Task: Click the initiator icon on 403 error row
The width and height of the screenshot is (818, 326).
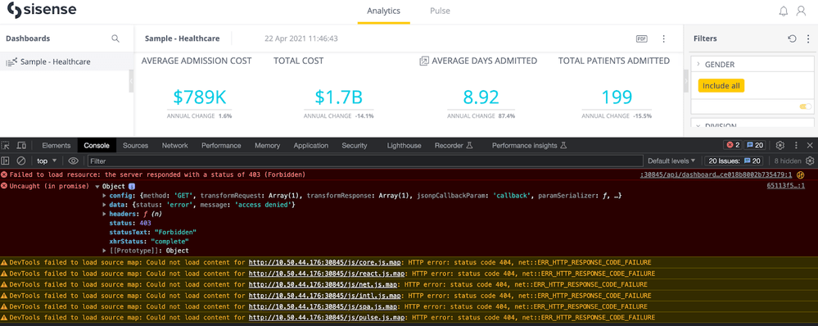Action: pos(801,174)
